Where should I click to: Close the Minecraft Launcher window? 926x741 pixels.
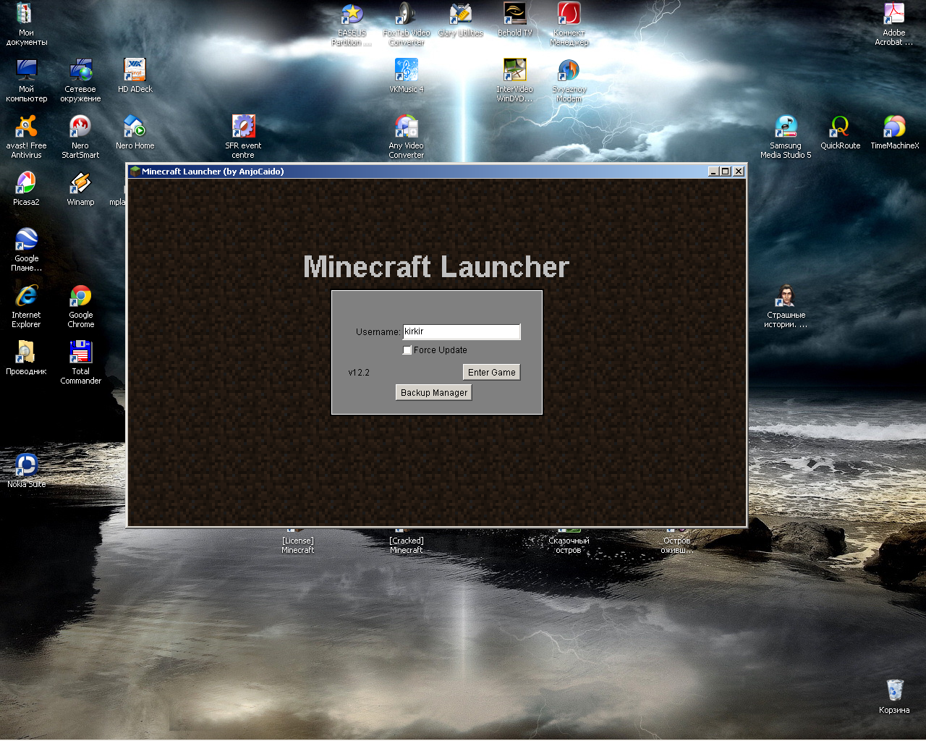click(x=739, y=172)
